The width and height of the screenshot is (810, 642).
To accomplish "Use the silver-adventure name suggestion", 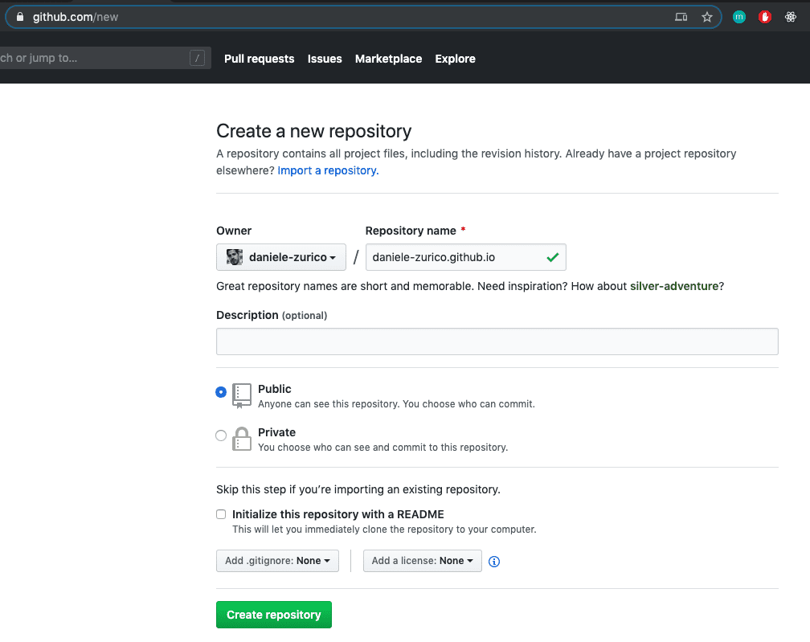I will pyautogui.click(x=674, y=286).
